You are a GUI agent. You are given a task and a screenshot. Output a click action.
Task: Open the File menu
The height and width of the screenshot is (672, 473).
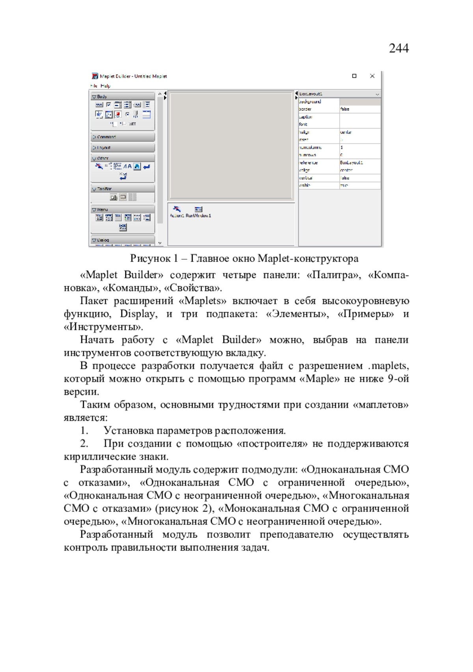tap(94, 86)
